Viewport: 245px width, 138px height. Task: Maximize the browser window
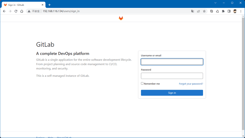click(232, 3)
